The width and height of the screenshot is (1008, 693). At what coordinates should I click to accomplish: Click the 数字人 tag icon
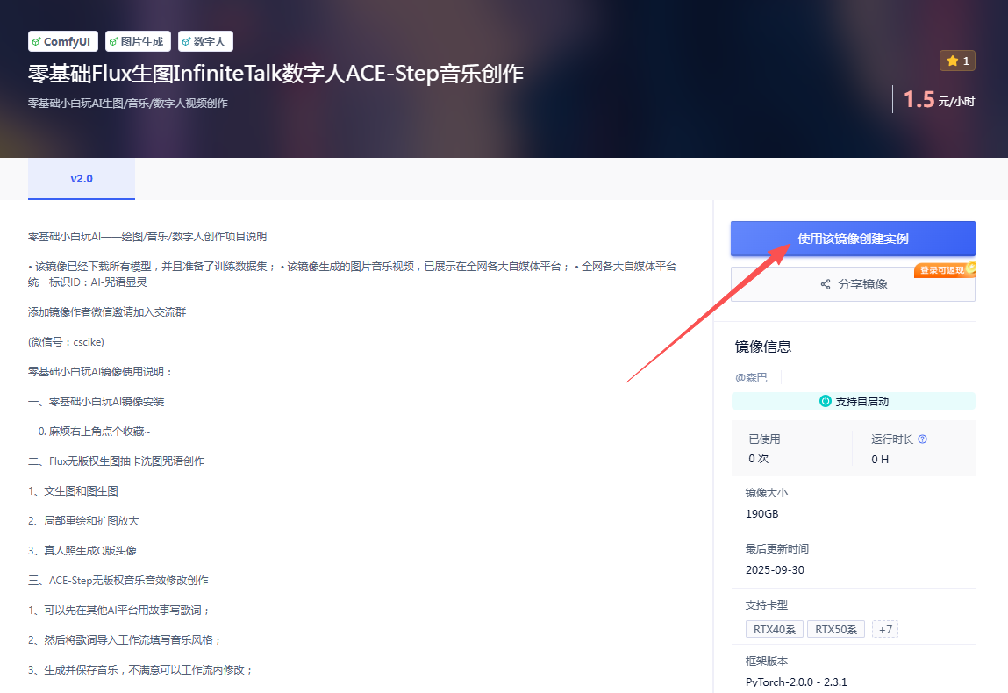tap(187, 42)
